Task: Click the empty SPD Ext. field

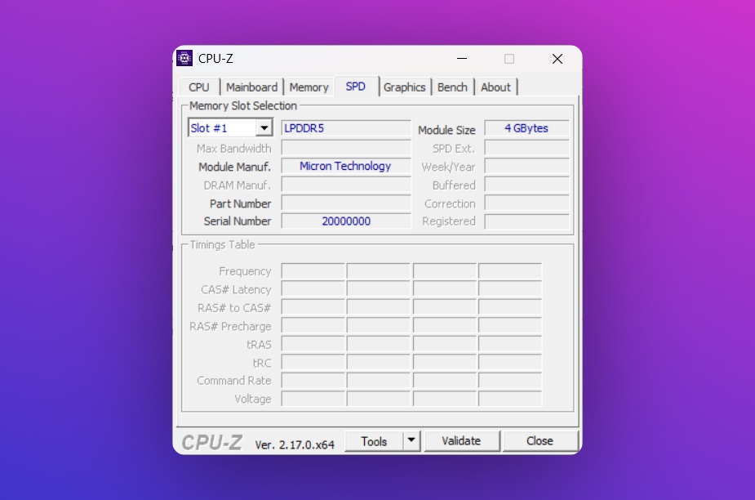Action: coord(526,148)
